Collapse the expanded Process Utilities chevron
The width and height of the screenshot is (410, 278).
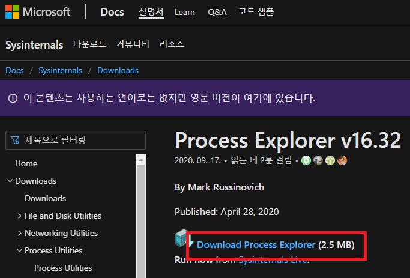pyautogui.click(x=20, y=250)
